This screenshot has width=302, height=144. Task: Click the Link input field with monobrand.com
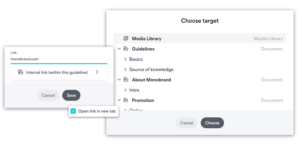[59, 59]
